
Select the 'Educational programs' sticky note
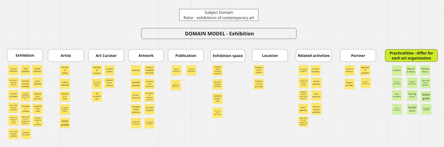click(303, 70)
